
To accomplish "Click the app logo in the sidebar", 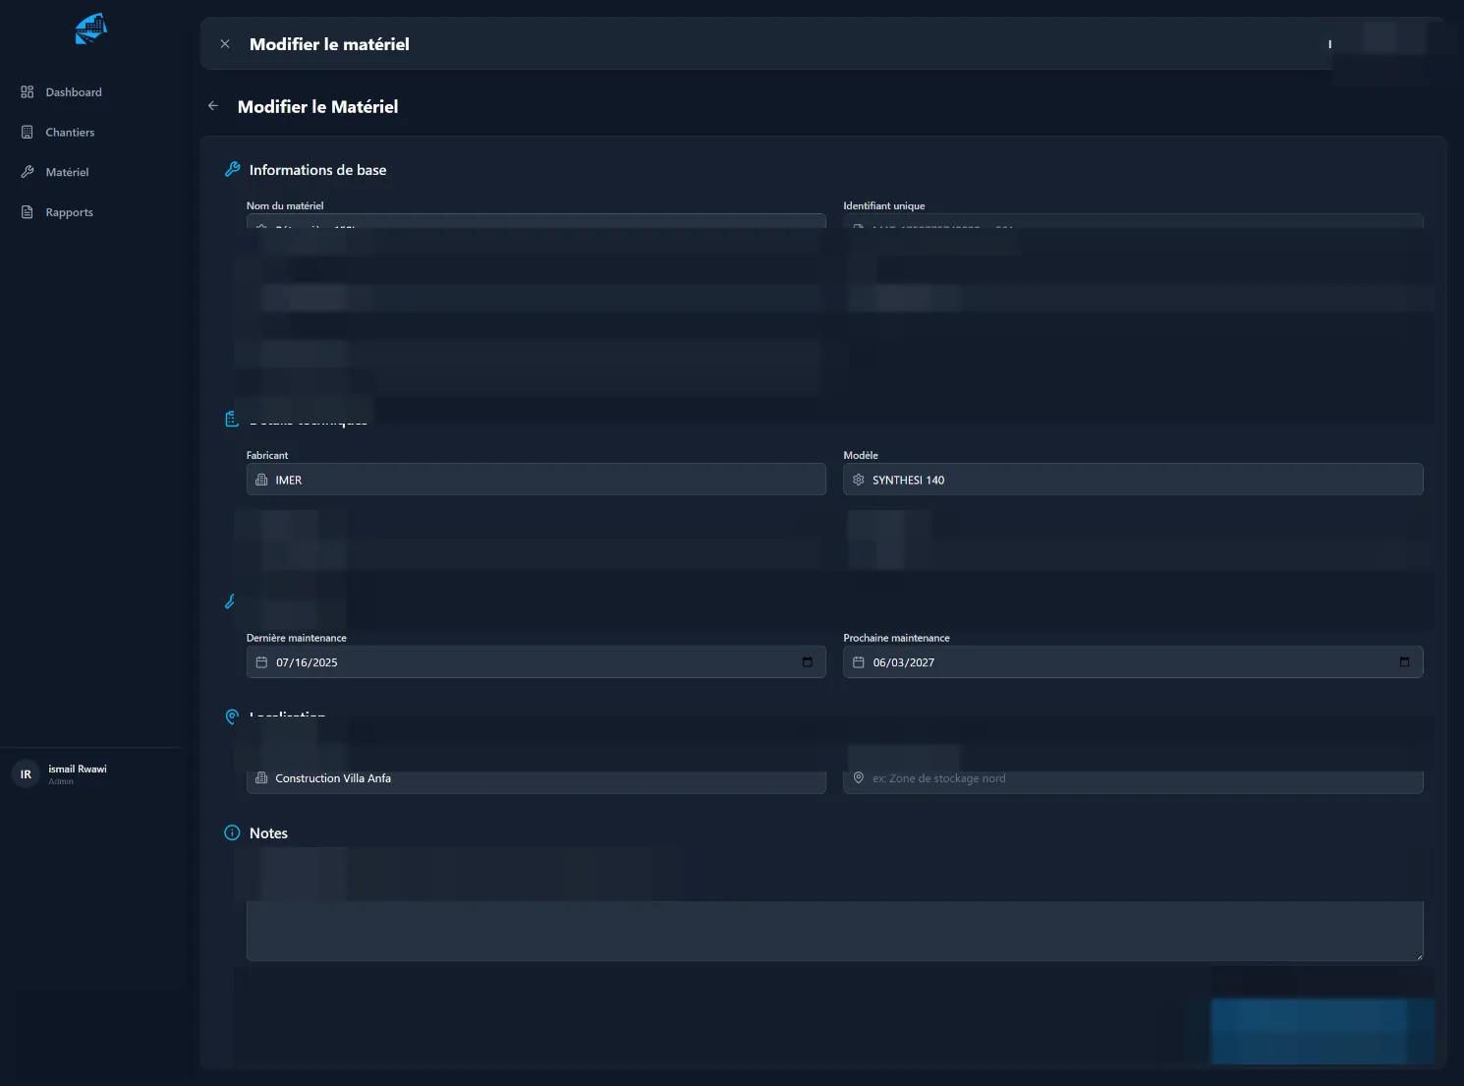I will (x=90, y=29).
